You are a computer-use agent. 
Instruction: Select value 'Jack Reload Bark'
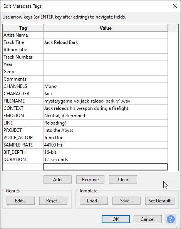[x=106, y=42]
